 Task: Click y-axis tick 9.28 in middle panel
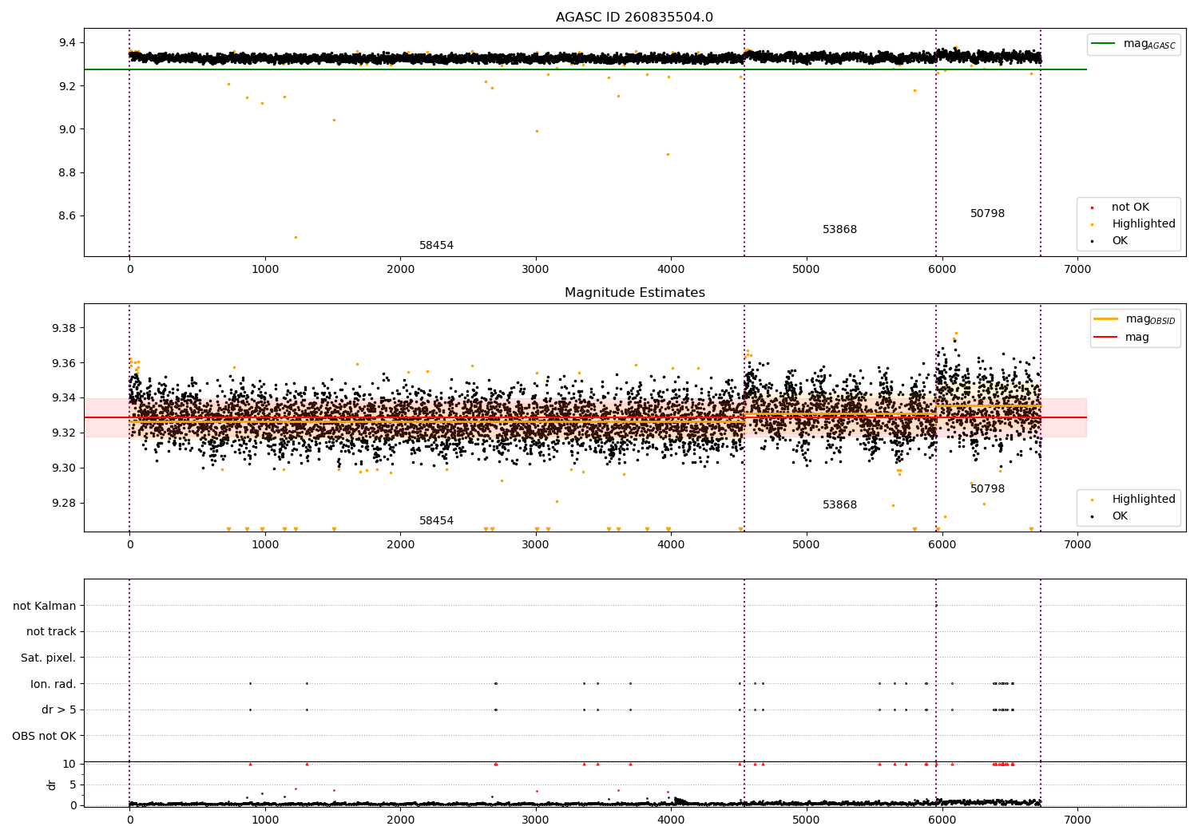(x=64, y=503)
